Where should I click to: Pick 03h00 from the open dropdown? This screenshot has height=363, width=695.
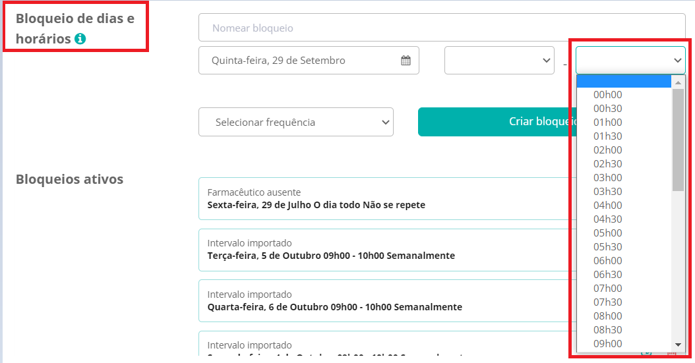pos(607,178)
